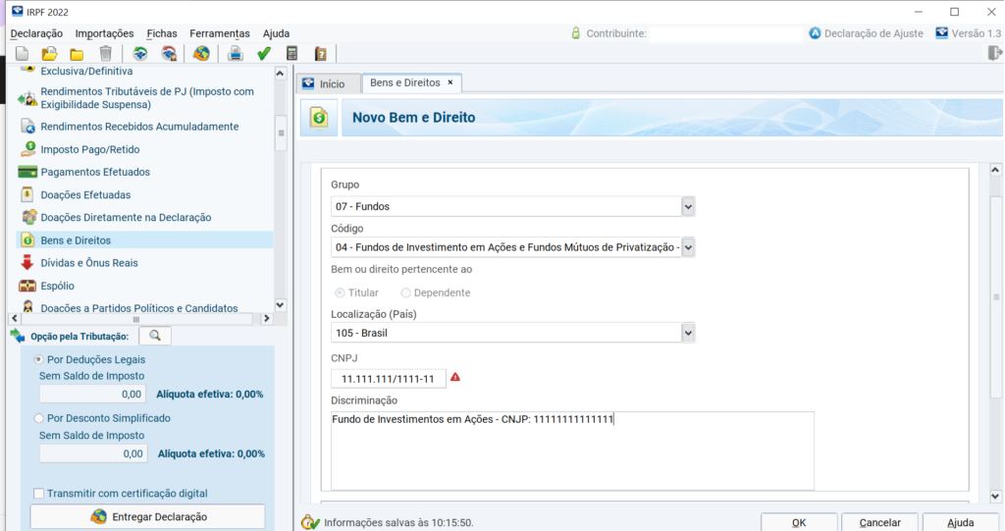
Task: Click the Cancelar button
Action: click(x=879, y=522)
